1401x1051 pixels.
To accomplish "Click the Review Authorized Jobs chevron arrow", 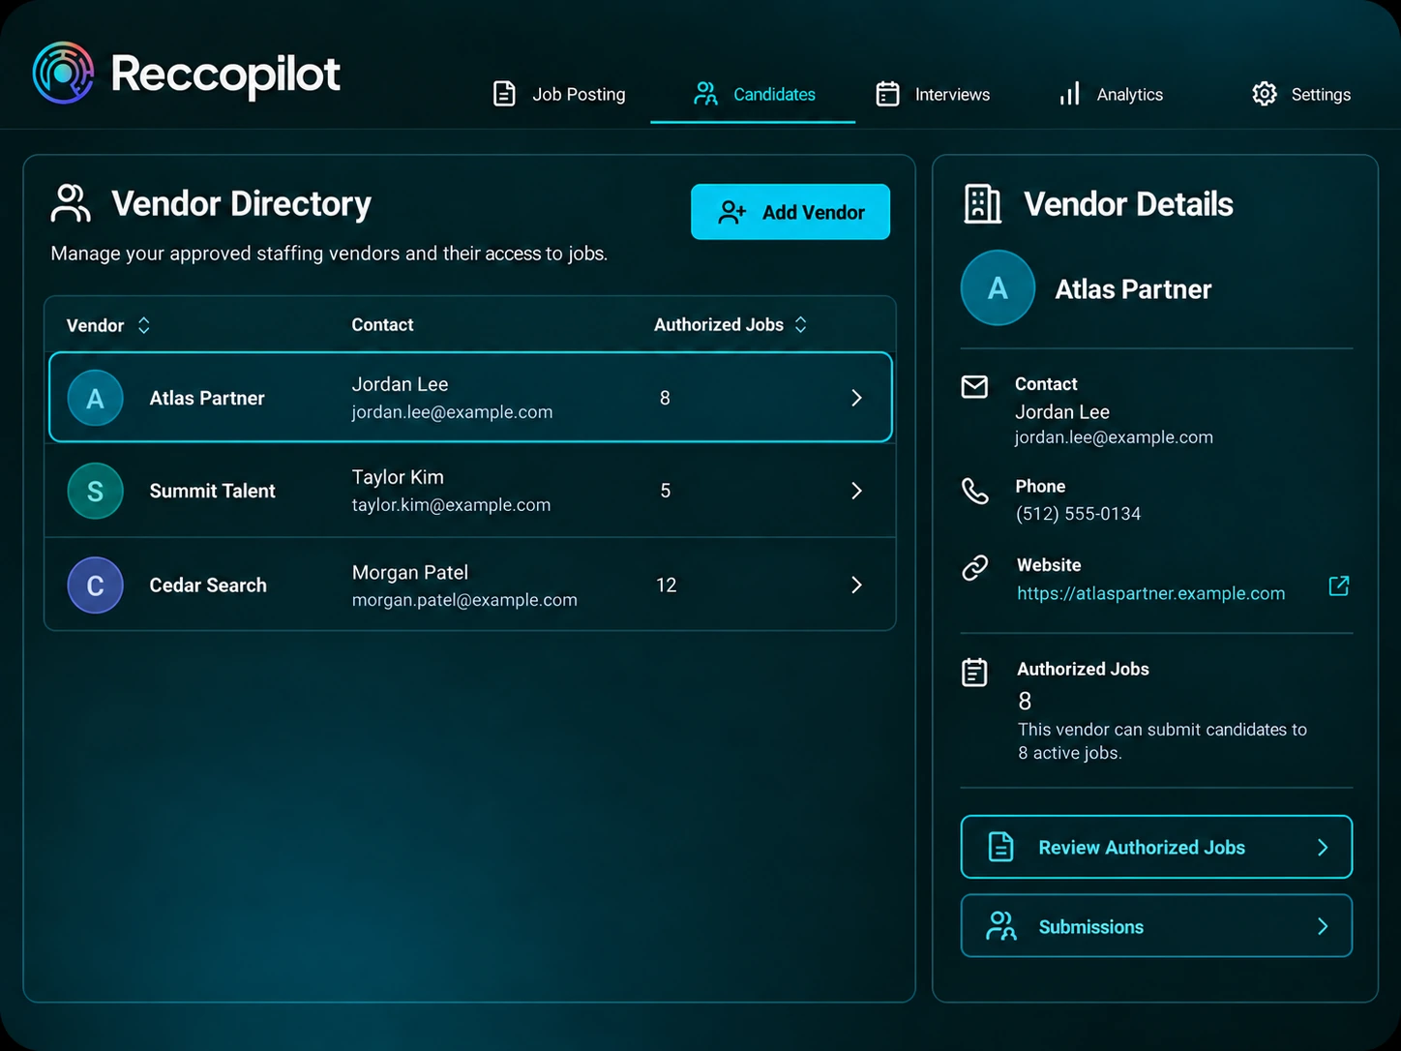I will [x=1323, y=848].
